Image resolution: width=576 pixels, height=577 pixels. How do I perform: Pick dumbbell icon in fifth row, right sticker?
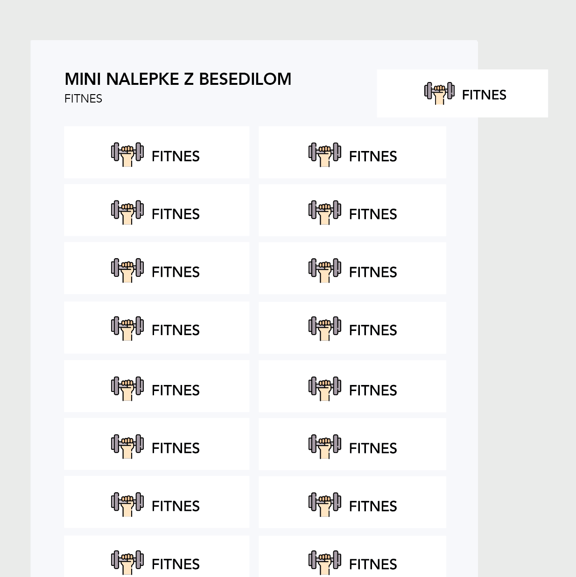pos(325,388)
